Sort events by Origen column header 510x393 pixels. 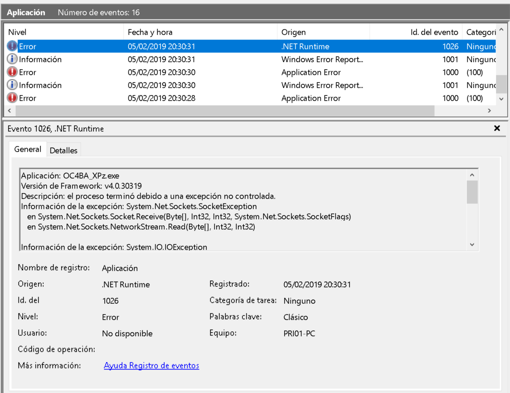pos(323,32)
